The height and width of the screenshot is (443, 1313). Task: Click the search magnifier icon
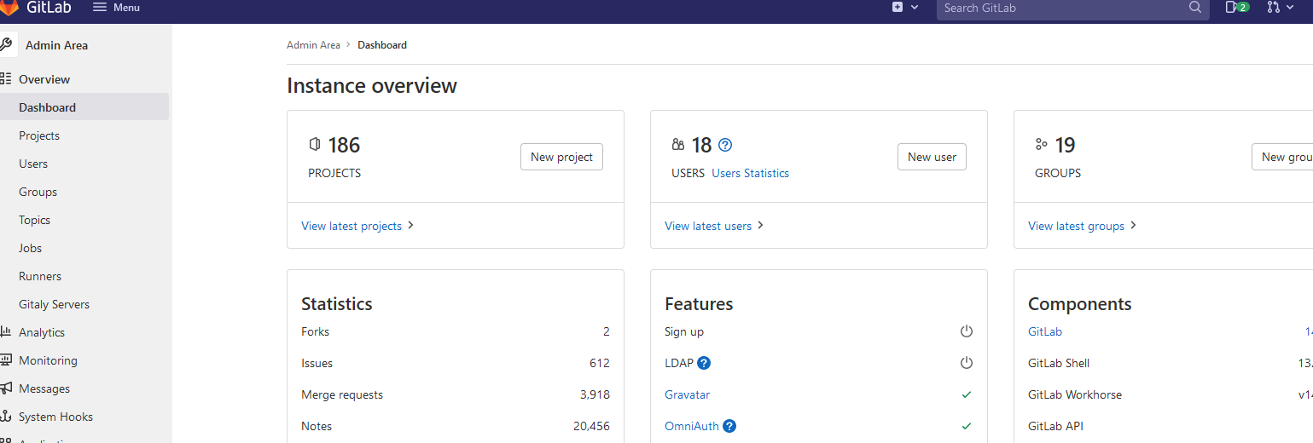pos(1195,8)
